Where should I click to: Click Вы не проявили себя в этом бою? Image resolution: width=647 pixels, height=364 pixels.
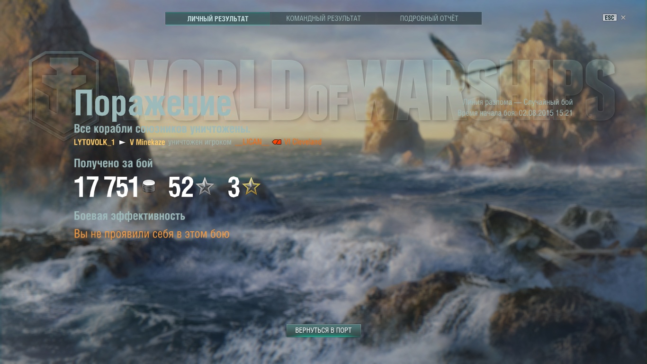click(152, 234)
